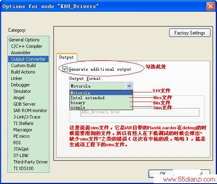Go to the Linker category
Image resolution: width=217 pixels, height=184 pixels.
coord(16,78)
